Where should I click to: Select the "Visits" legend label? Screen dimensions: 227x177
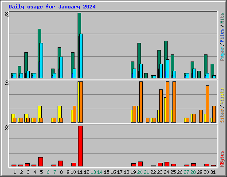[222, 96]
